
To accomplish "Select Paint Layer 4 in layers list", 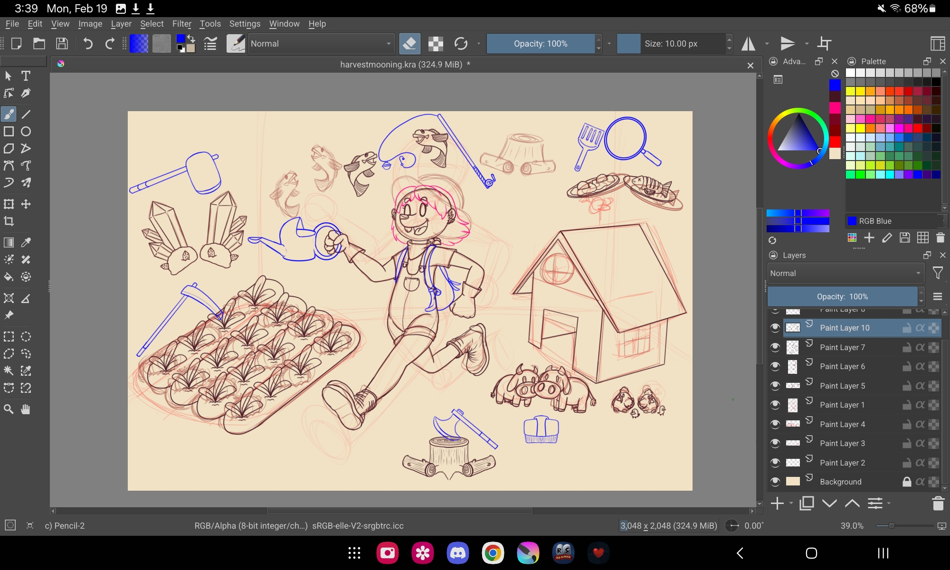I will pyautogui.click(x=842, y=424).
